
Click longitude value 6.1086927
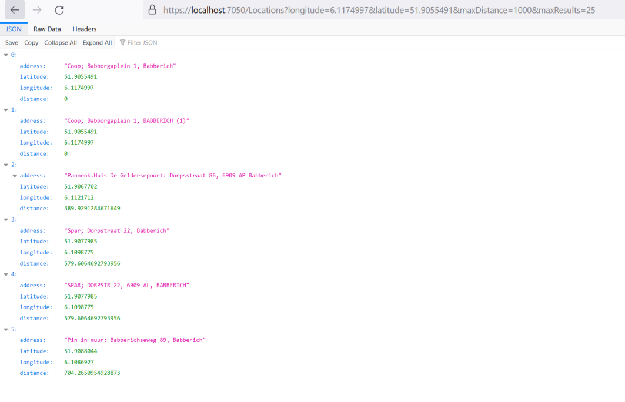coord(79,362)
